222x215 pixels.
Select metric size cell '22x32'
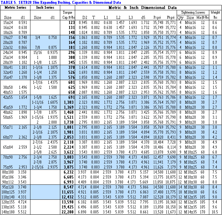point(8,47)
